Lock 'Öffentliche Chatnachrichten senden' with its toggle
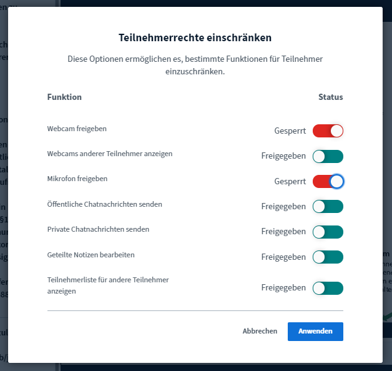 [x=328, y=207]
